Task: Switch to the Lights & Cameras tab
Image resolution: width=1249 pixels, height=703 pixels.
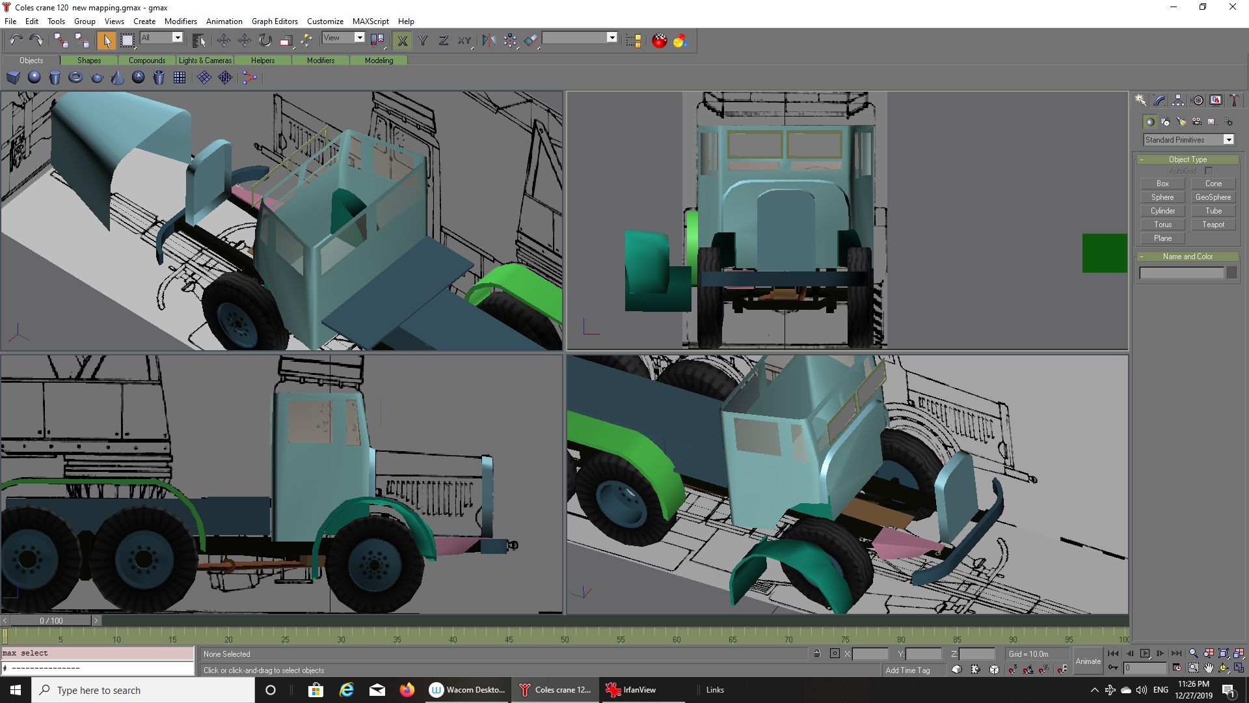Action: pos(205,61)
